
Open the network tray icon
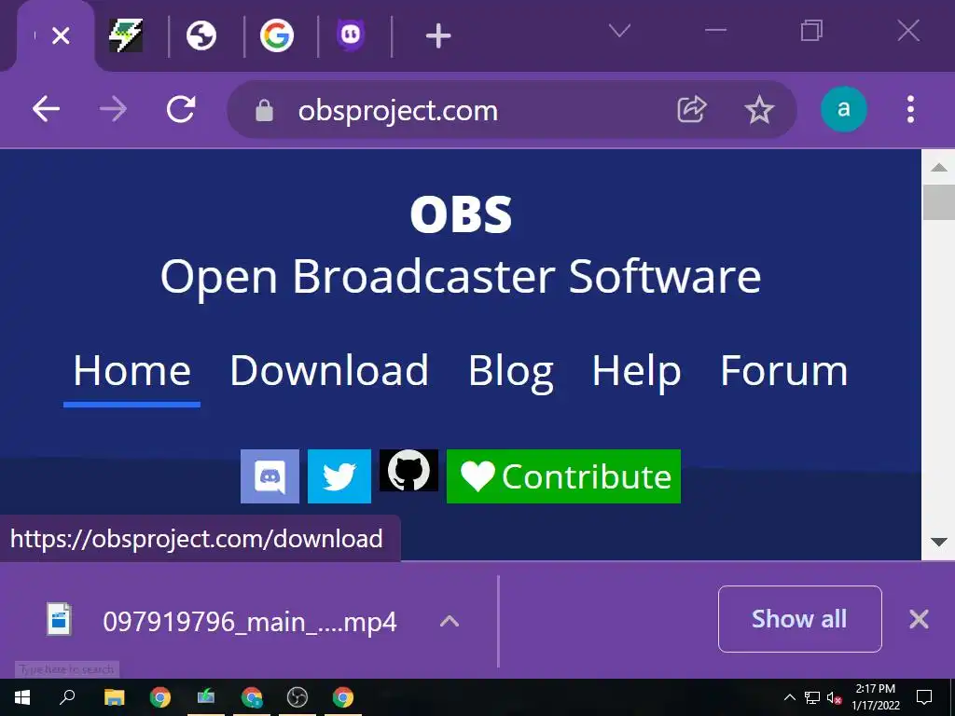[812, 697]
